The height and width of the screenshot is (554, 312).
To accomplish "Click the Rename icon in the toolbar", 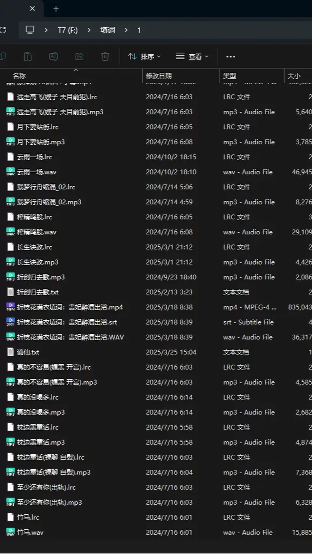I will point(54,56).
